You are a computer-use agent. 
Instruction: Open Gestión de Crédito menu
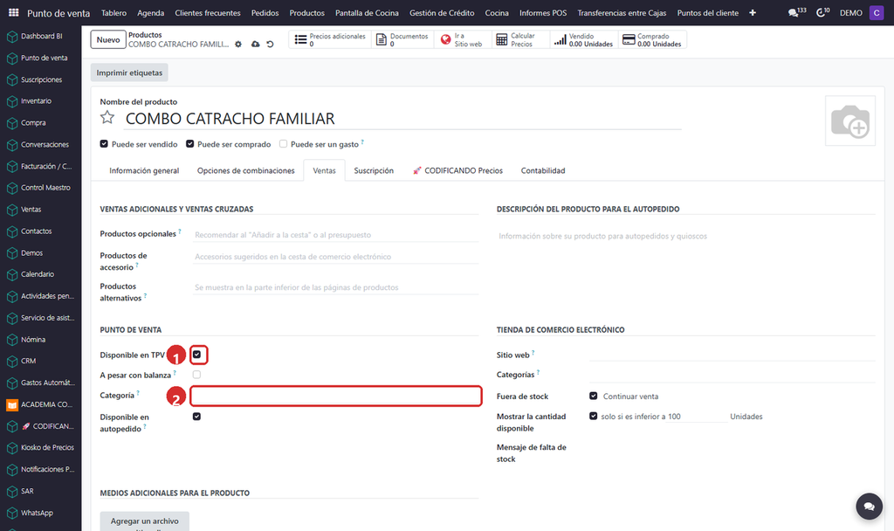[441, 12]
